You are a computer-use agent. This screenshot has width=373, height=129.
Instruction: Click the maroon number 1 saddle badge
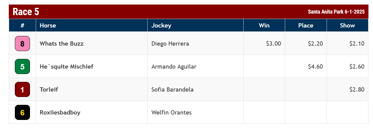coord(22,89)
